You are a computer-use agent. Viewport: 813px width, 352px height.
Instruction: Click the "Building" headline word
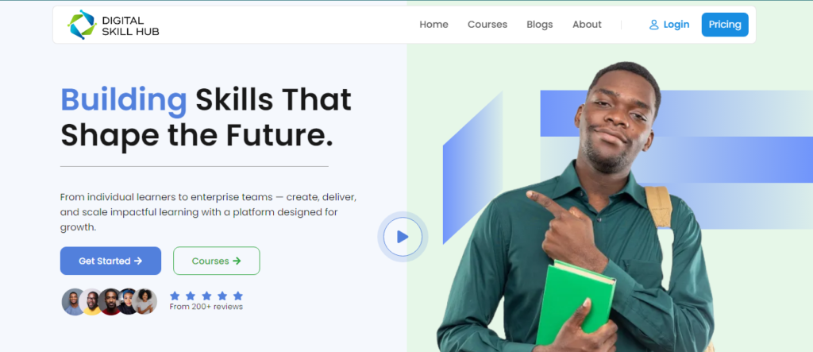123,99
